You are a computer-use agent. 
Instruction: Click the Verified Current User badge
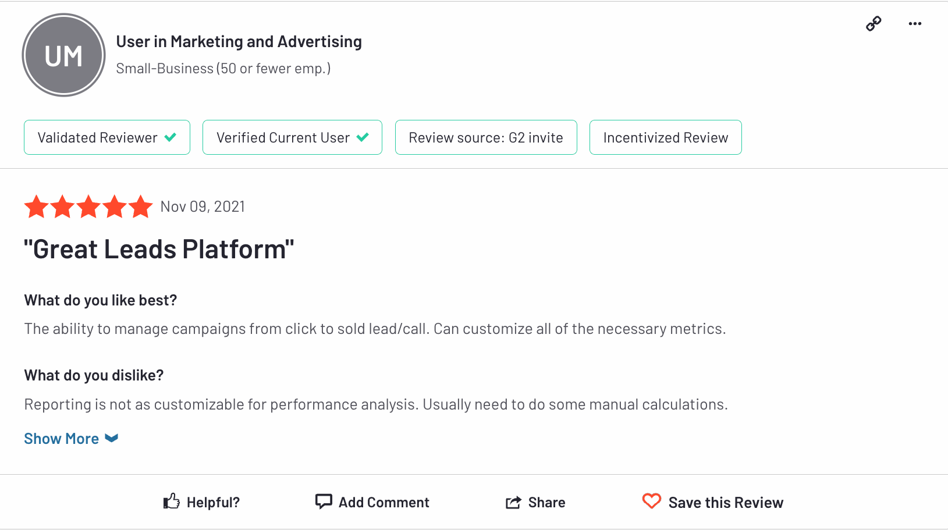tap(292, 137)
